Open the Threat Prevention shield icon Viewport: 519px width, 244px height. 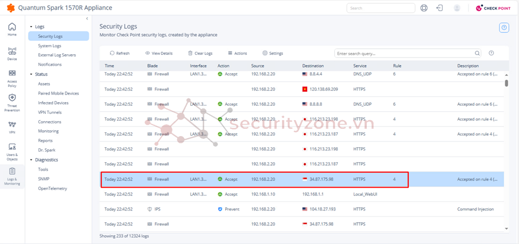click(x=12, y=98)
